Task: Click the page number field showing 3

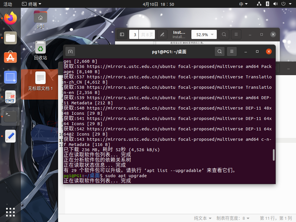Action: click(x=134, y=34)
